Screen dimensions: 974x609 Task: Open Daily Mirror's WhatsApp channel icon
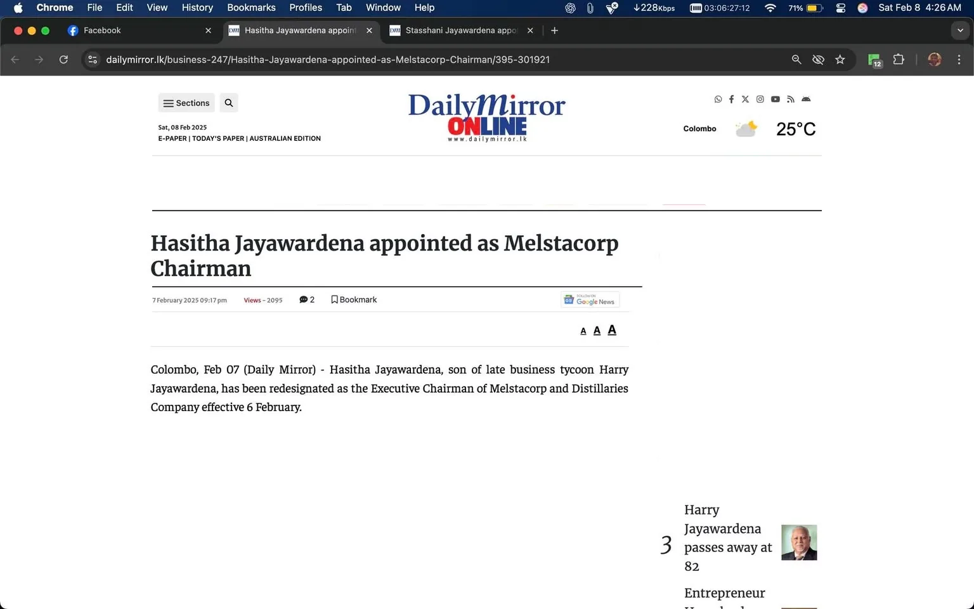tap(718, 99)
